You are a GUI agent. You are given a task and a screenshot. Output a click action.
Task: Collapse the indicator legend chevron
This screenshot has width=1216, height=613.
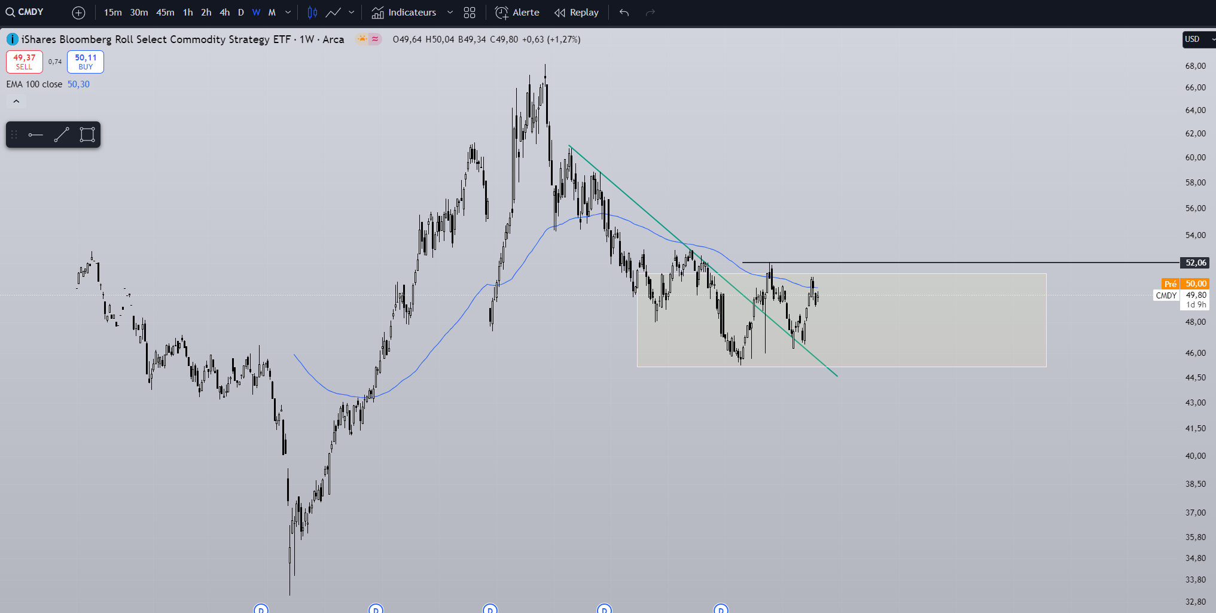16,102
